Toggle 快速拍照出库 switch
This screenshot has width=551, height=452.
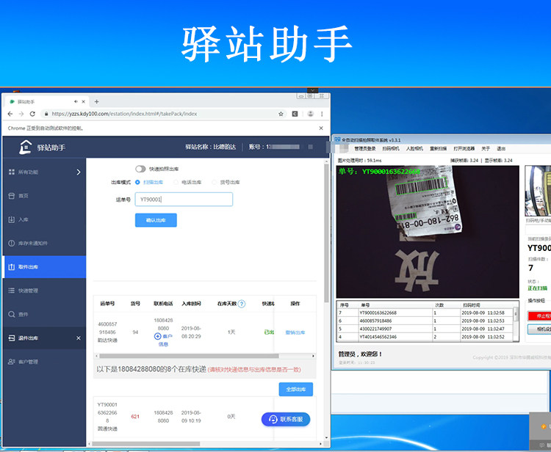140,169
